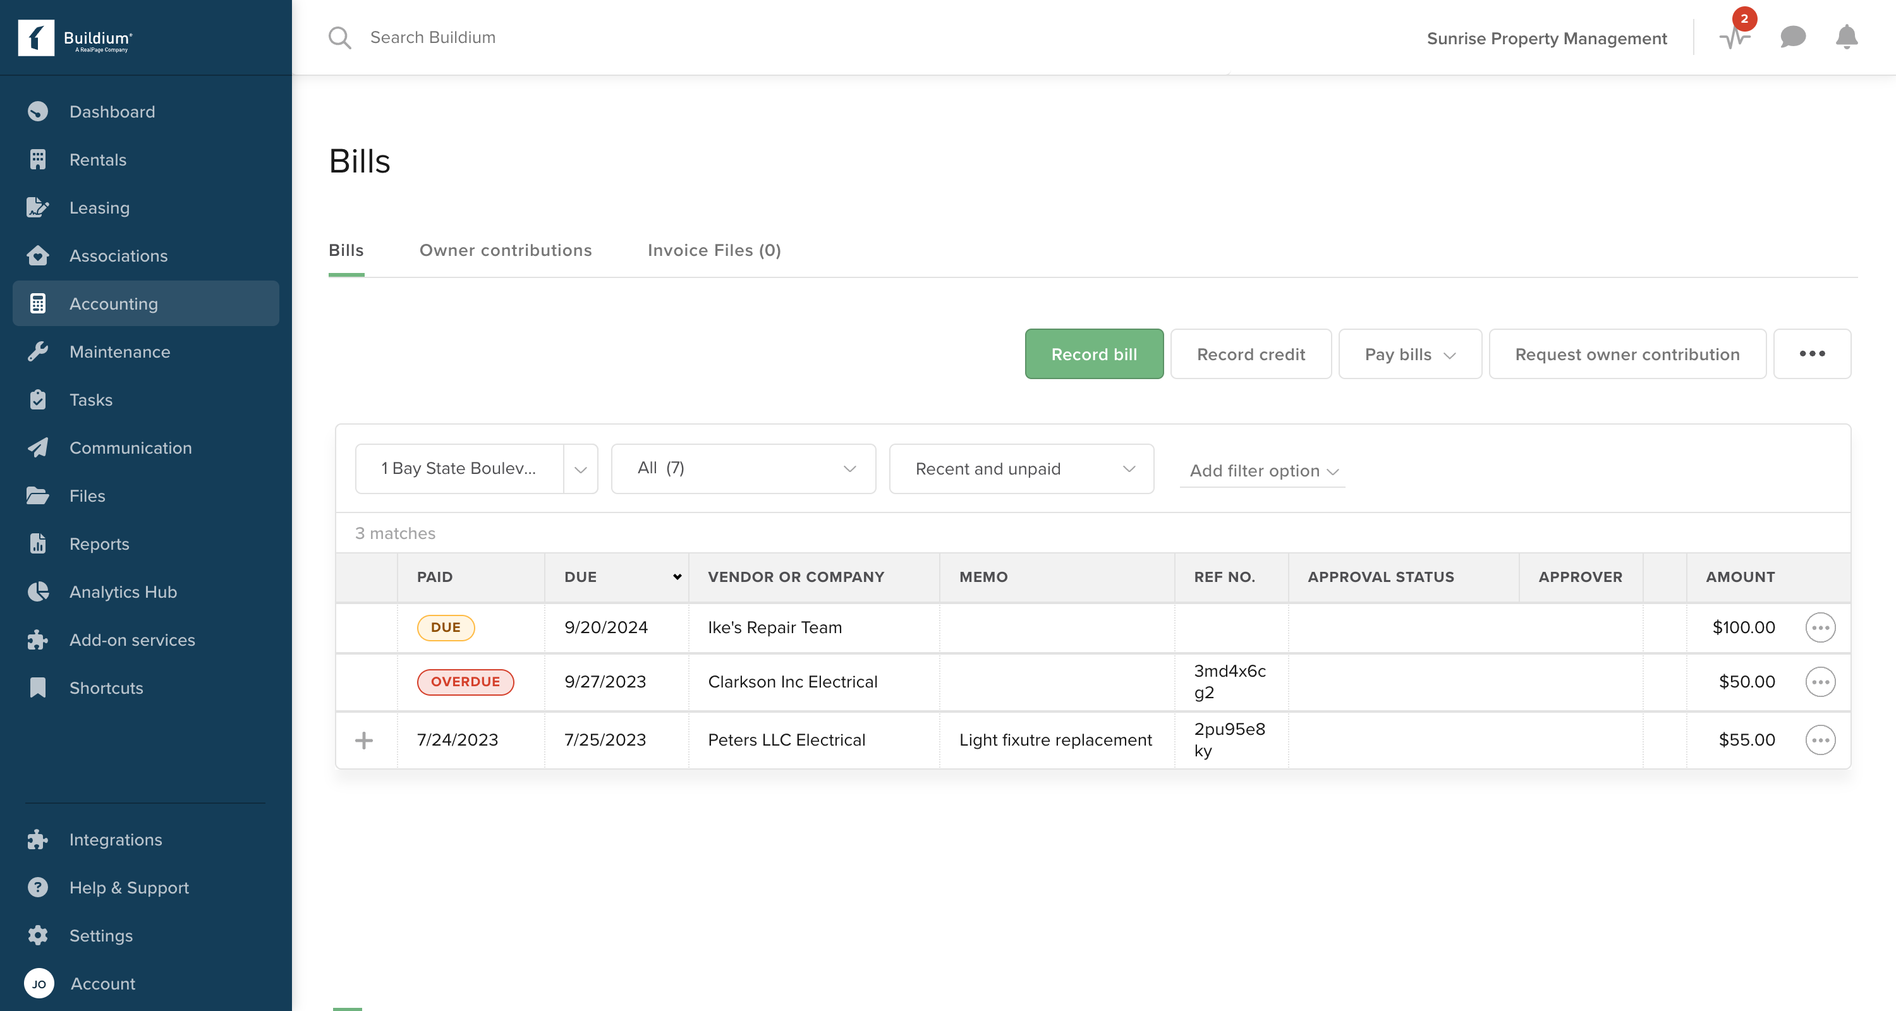Open Add filter option menu

click(x=1262, y=471)
